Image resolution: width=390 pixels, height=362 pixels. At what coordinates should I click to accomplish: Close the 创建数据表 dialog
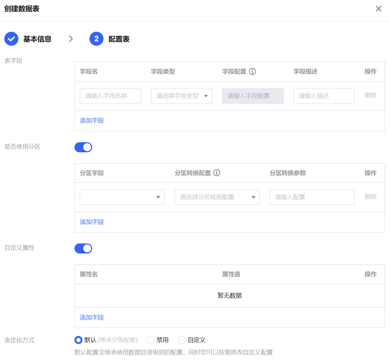coord(378,9)
